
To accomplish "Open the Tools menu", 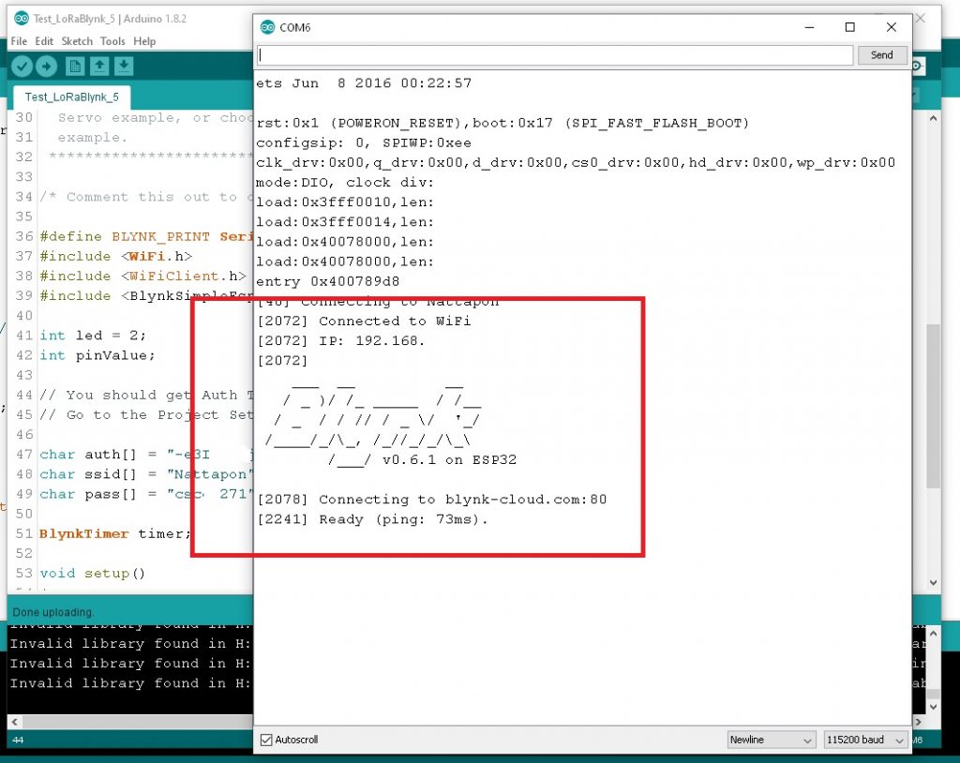I will click(x=112, y=41).
